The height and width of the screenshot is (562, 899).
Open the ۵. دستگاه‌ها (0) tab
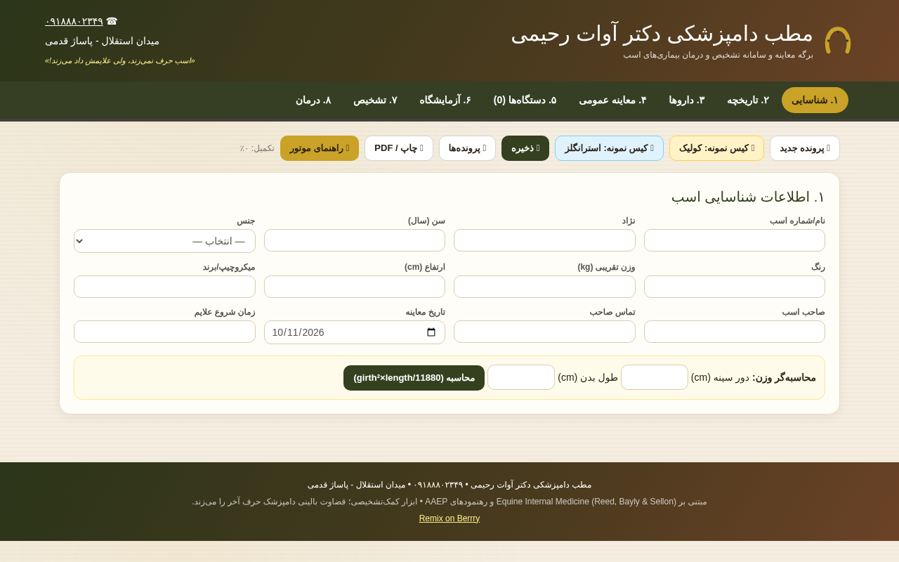pyautogui.click(x=525, y=100)
